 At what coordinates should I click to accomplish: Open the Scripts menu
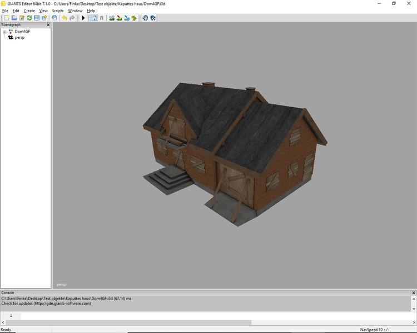pyautogui.click(x=57, y=11)
